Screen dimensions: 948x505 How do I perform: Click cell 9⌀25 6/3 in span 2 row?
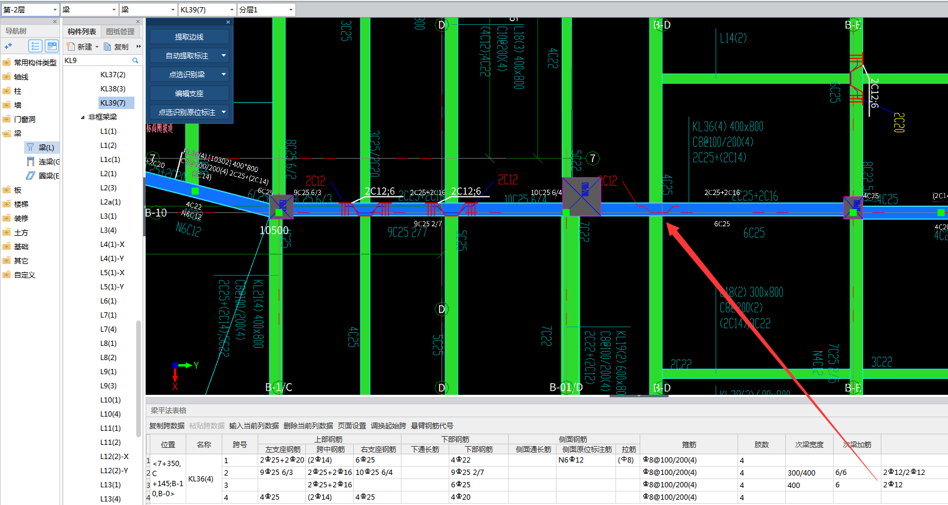tap(282, 473)
